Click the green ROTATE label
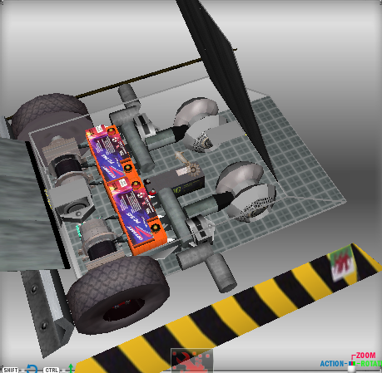 [x=371, y=364]
